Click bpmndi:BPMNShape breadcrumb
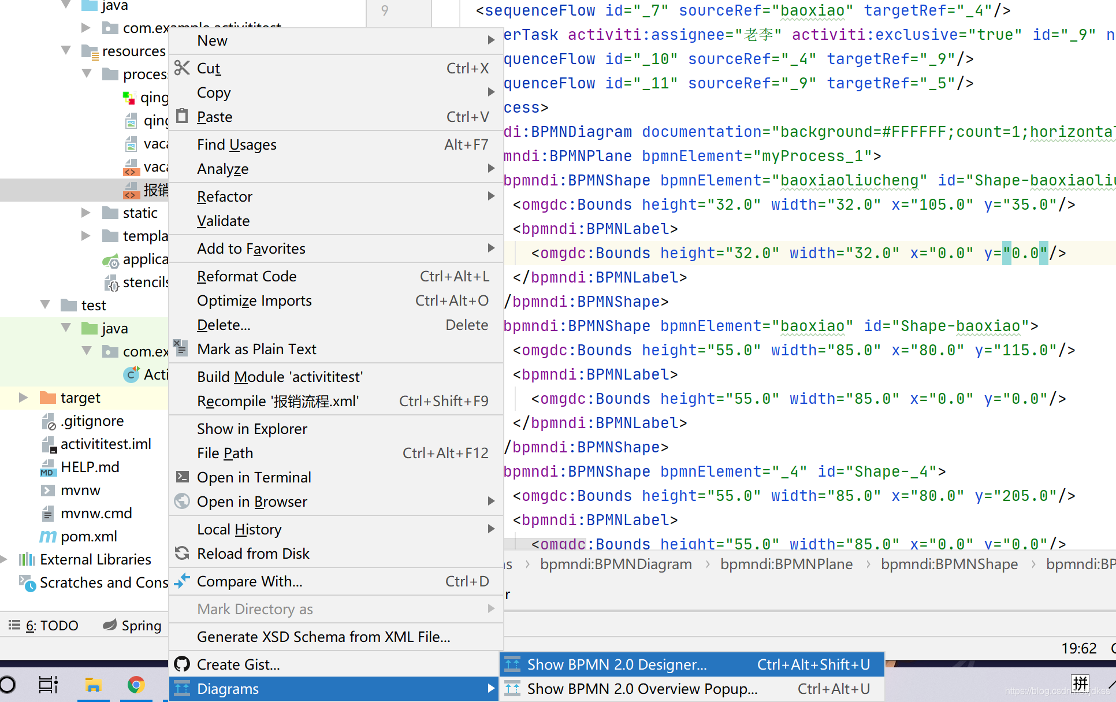Screen dimensions: 1116x702 [x=949, y=564]
